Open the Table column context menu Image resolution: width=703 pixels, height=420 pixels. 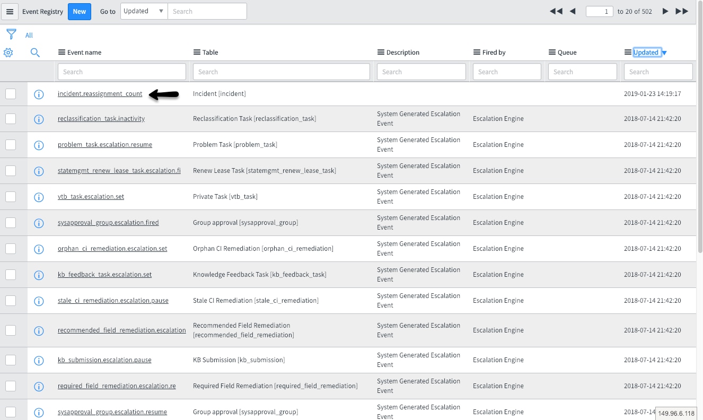click(x=196, y=52)
